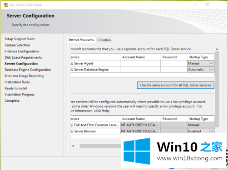Click the horizontal scrollbar left arrow
Screen dimensions: 228x170
coord(73,146)
